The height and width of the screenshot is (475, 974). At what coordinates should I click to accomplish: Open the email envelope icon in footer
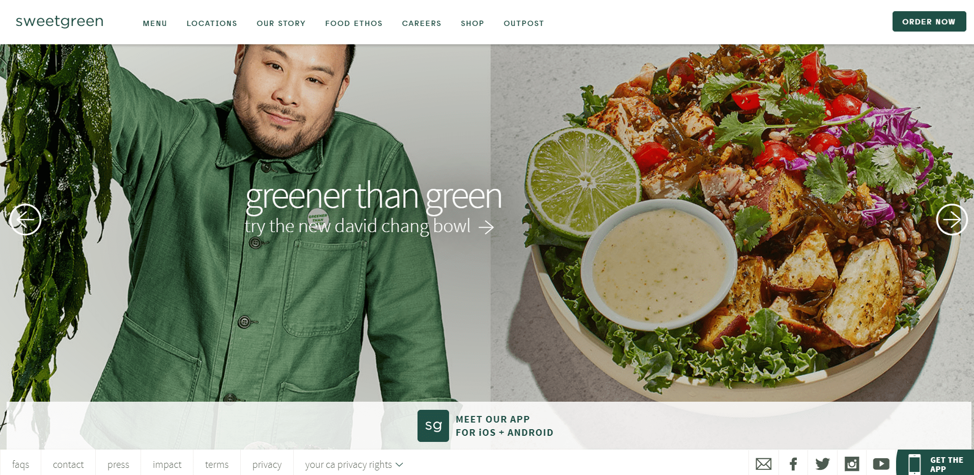(763, 464)
